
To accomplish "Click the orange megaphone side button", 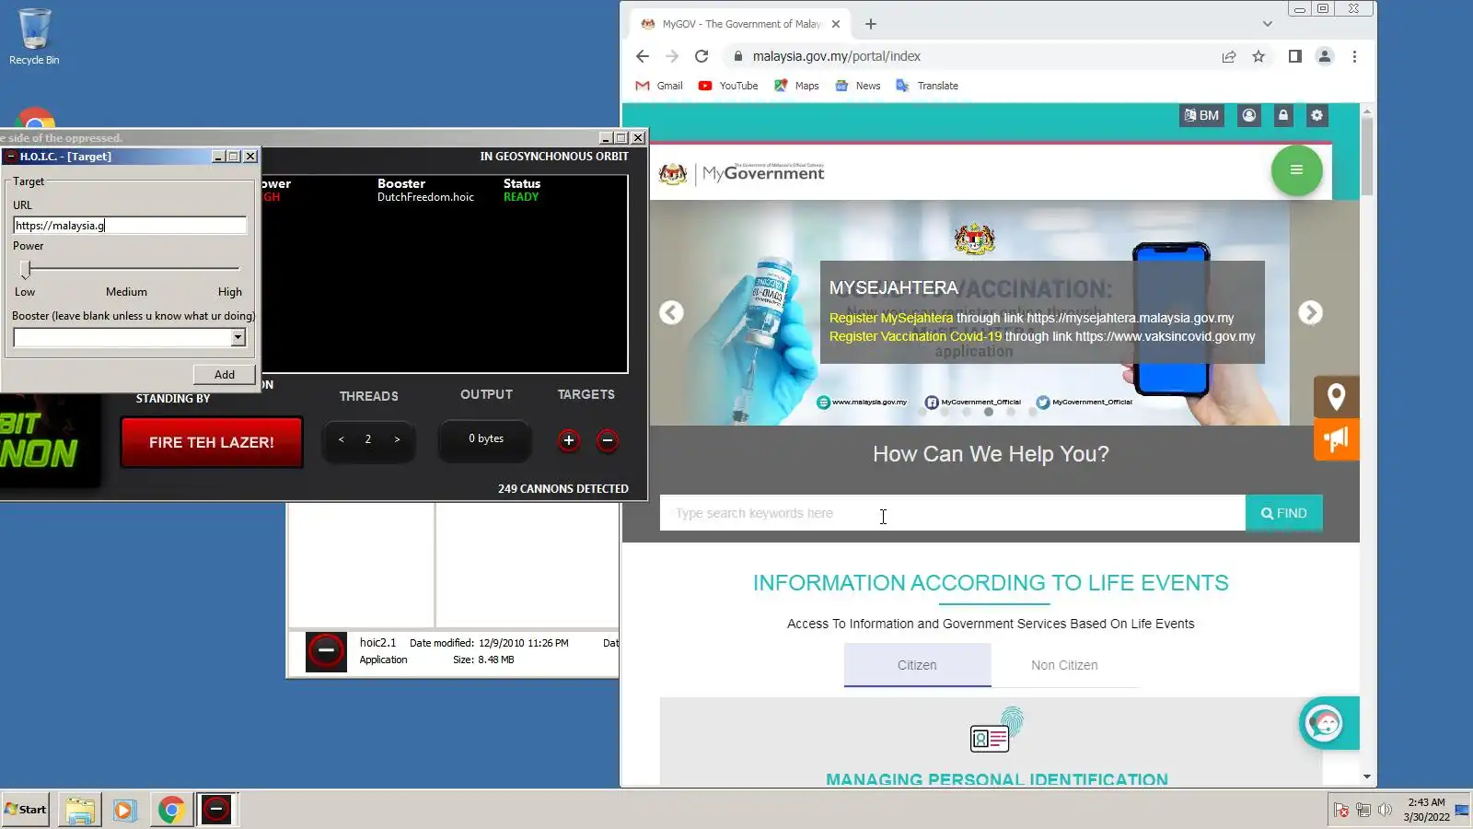I will (x=1336, y=439).
